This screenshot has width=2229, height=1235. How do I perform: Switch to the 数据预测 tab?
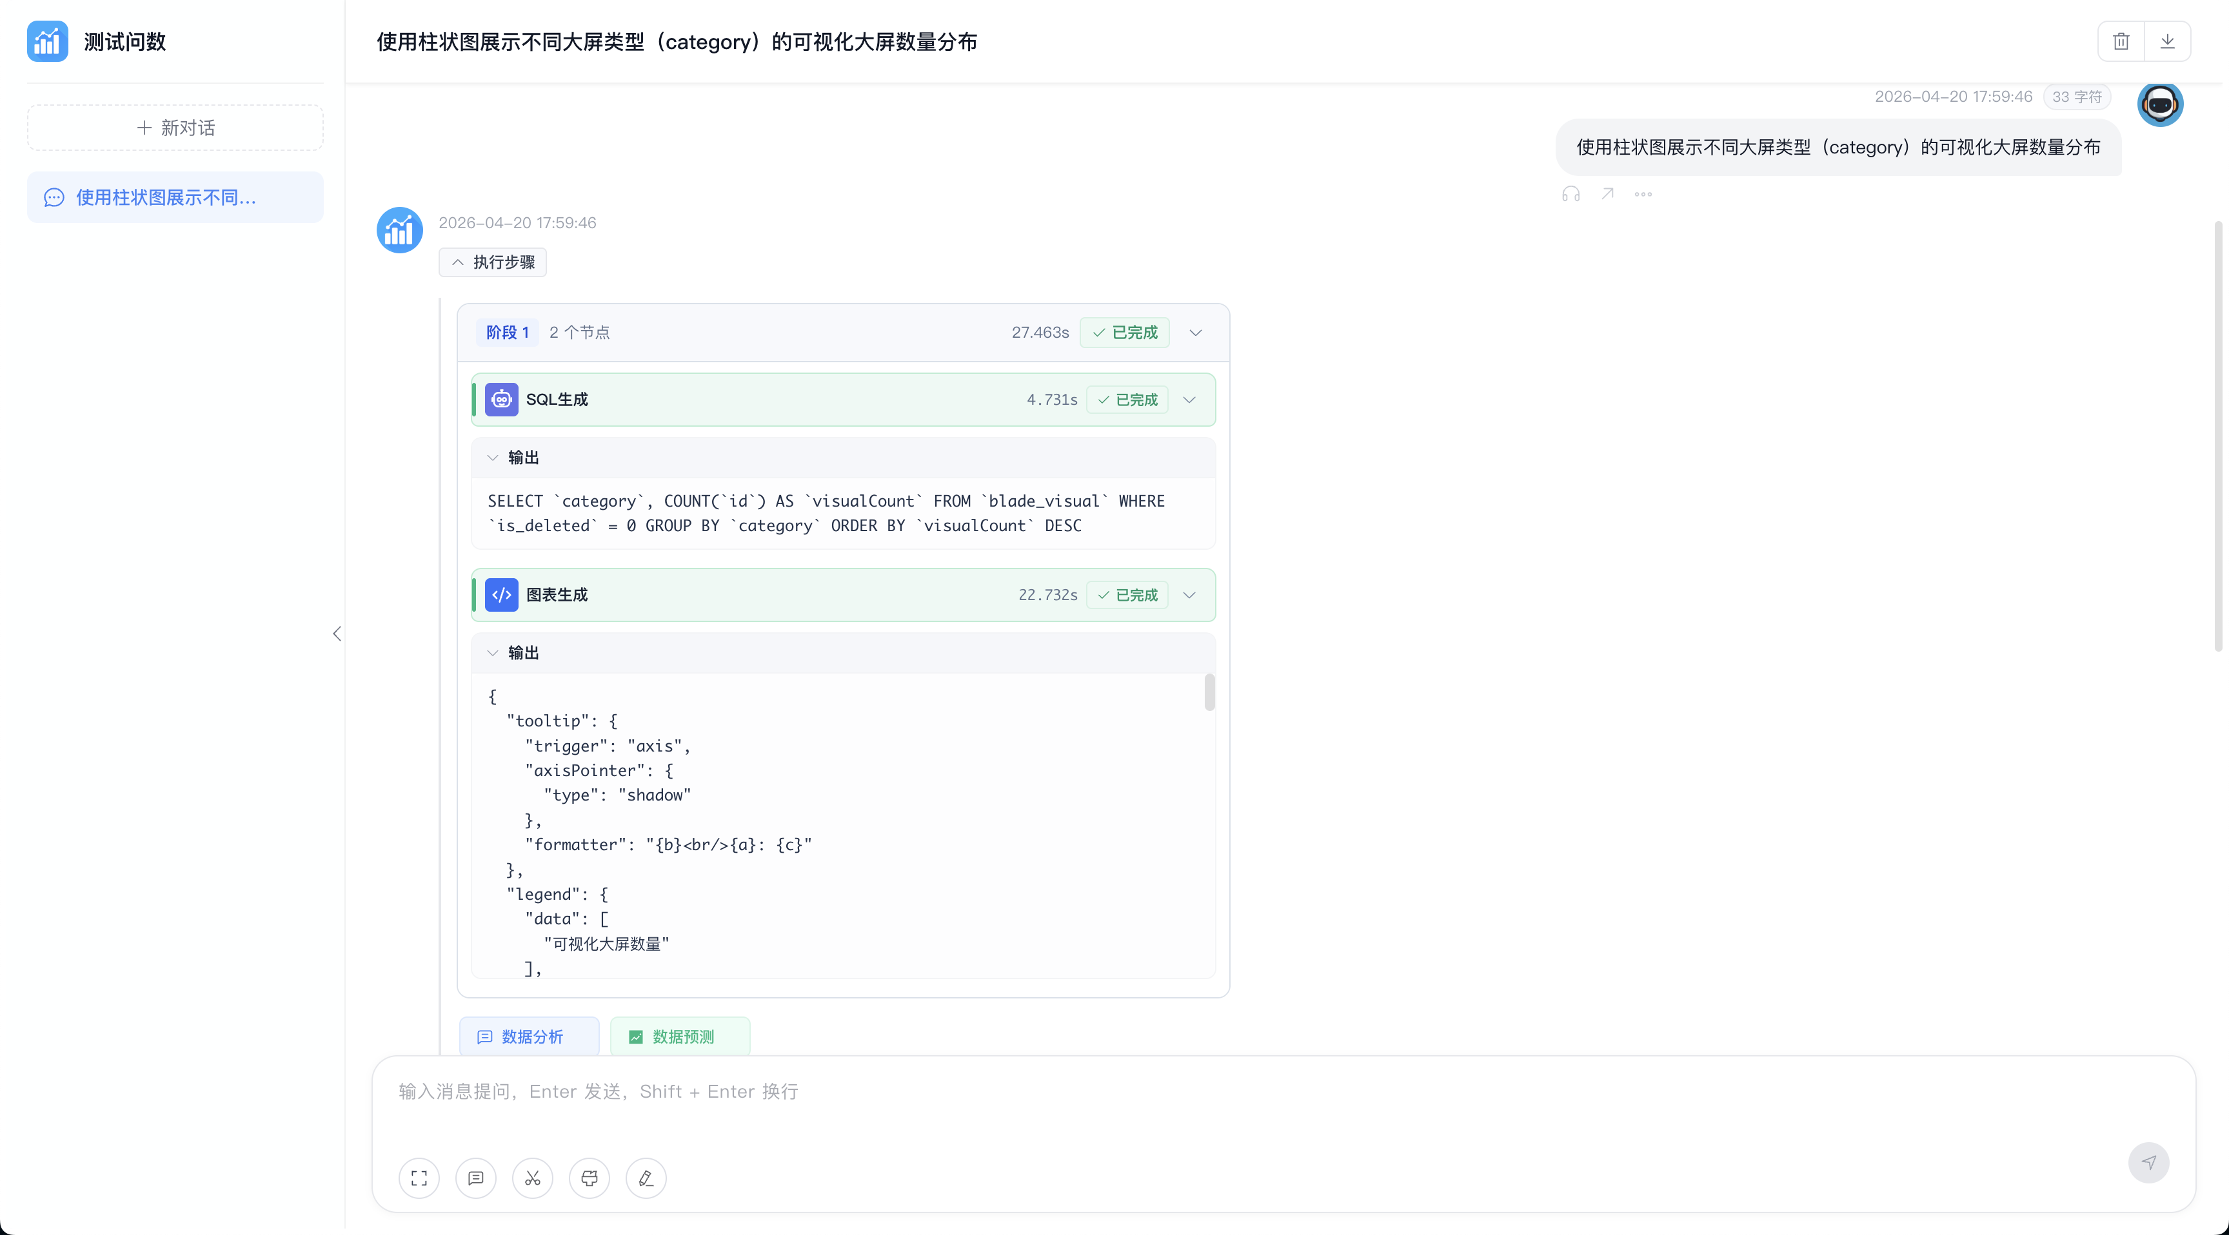(679, 1036)
